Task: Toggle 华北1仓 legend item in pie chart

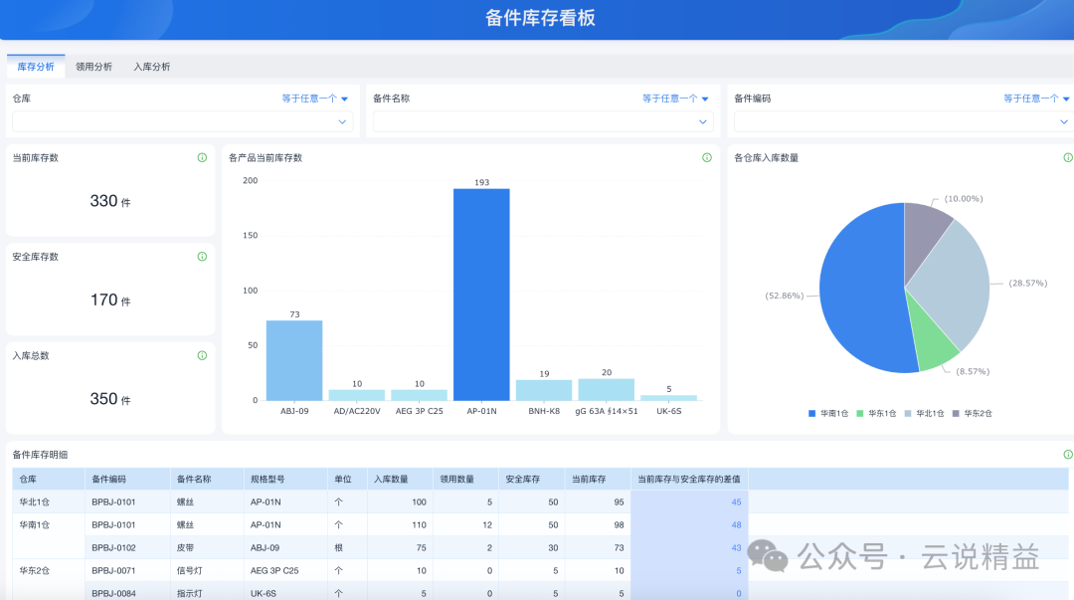Action: [x=924, y=414]
